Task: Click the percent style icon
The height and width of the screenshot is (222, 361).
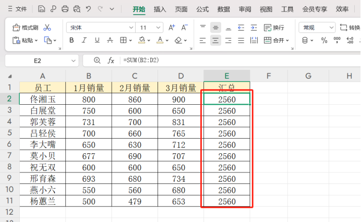Action: (324, 40)
